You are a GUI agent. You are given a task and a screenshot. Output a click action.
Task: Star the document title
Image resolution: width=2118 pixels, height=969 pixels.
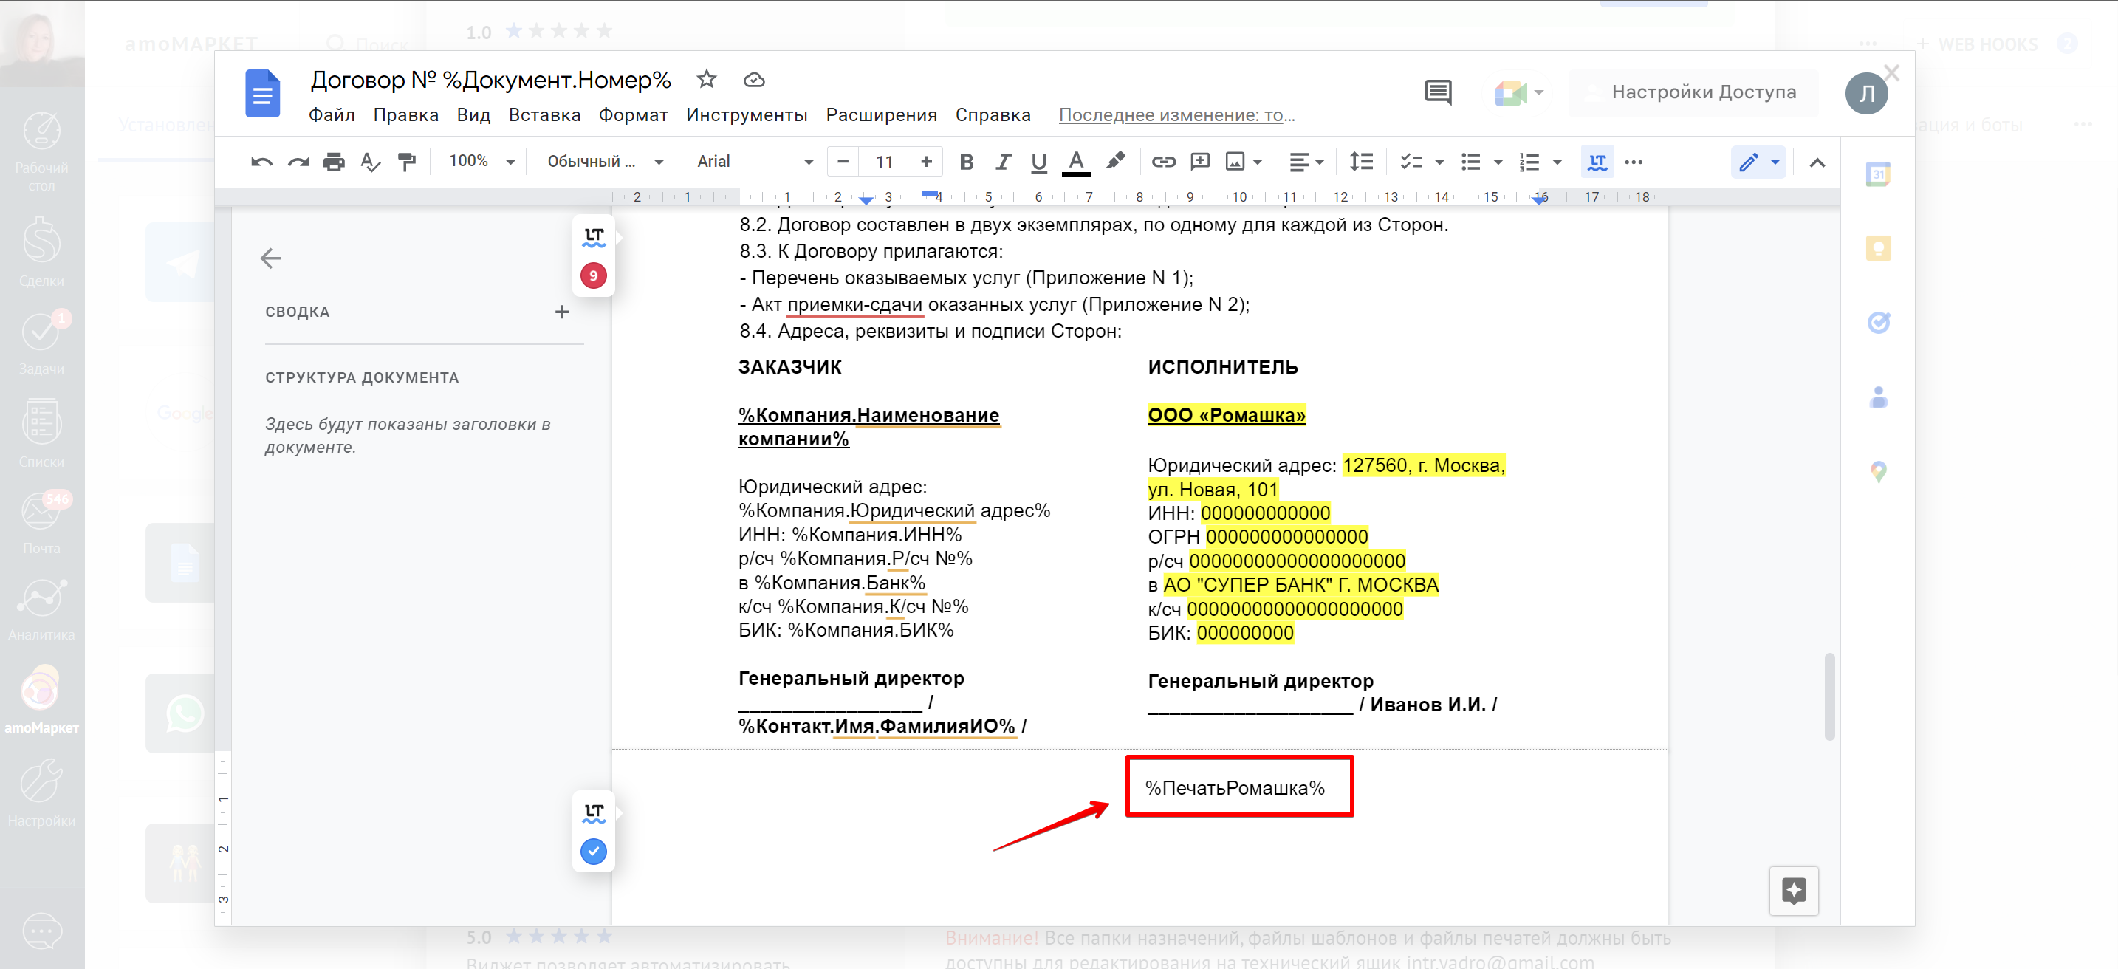[706, 80]
